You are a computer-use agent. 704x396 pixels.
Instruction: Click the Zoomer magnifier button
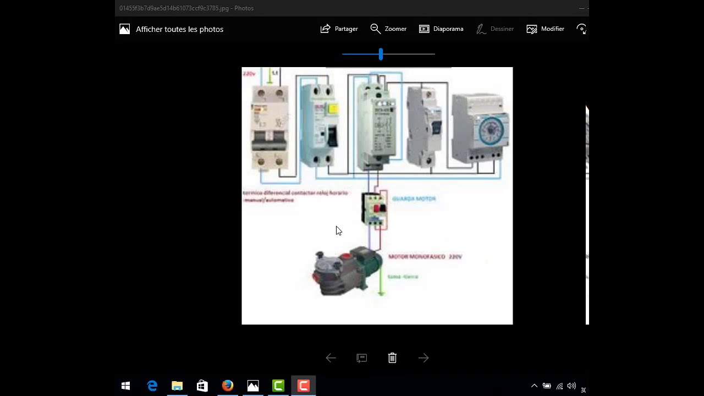(388, 29)
